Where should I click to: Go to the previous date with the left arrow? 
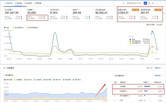coord(157,3)
